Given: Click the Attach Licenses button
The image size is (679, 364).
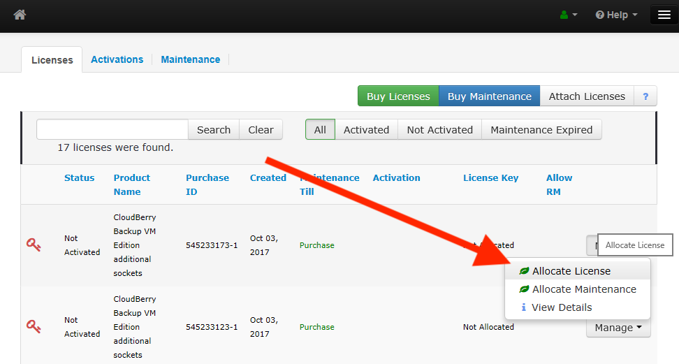Looking at the screenshot, I should point(587,96).
